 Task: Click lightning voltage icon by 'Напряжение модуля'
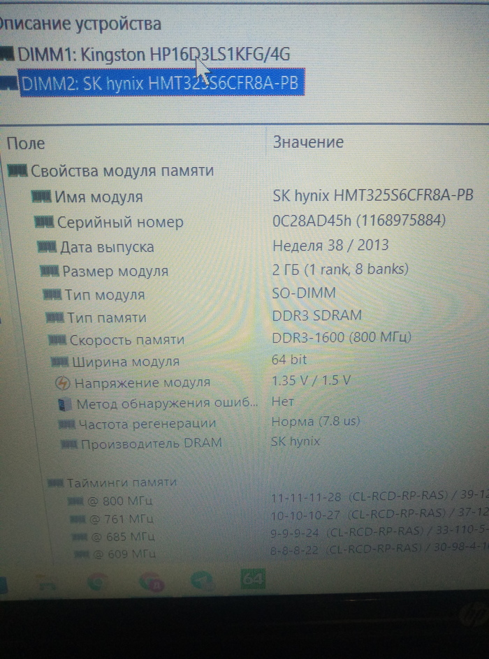[x=63, y=383]
